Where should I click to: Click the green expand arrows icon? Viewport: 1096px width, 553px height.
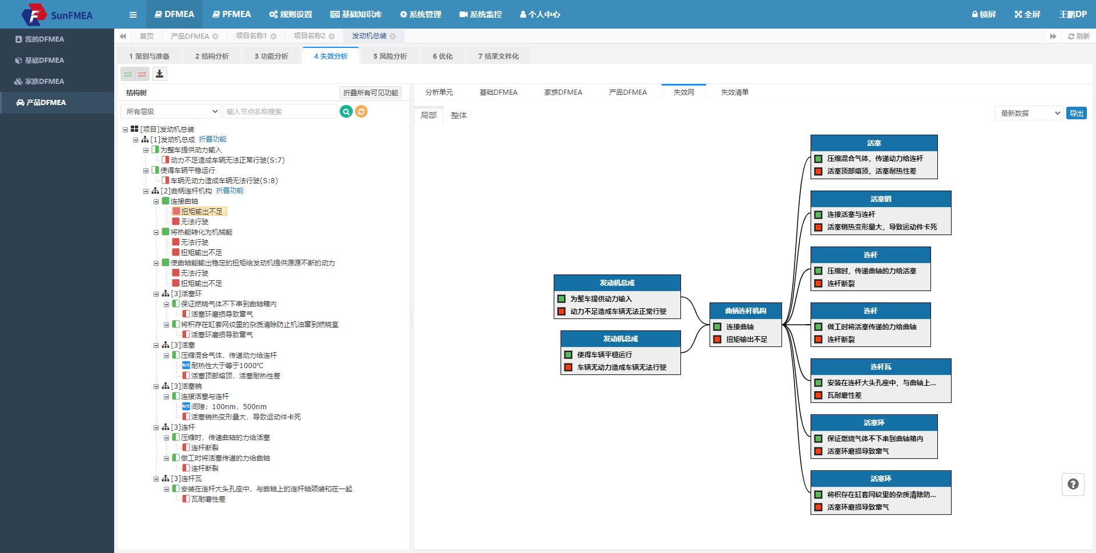tap(128, 74)
